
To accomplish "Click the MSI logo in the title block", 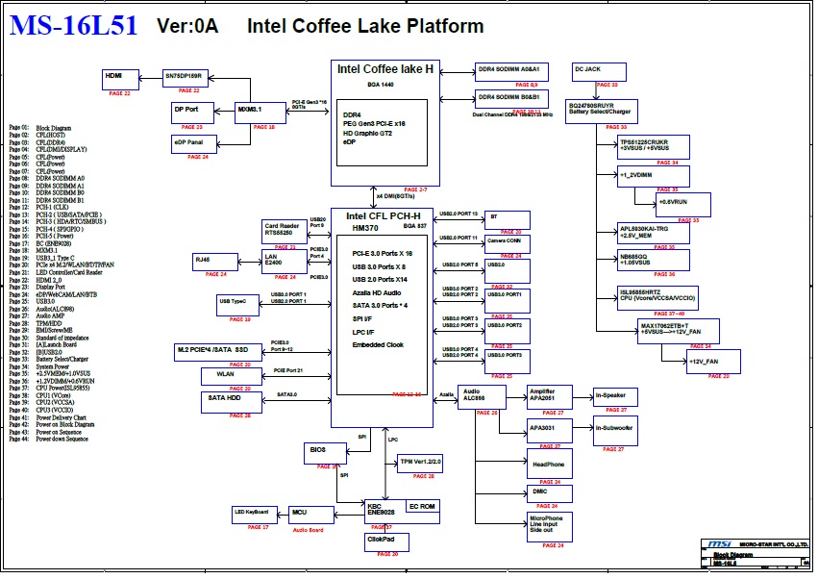I will coord(720,544).
